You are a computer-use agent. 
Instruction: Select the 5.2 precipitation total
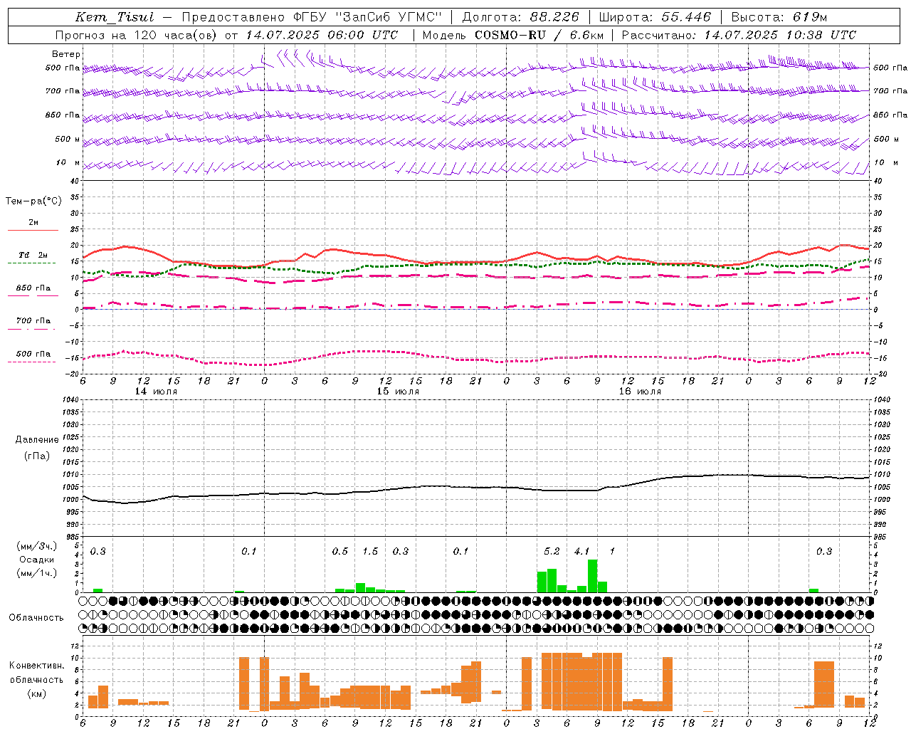552,551
